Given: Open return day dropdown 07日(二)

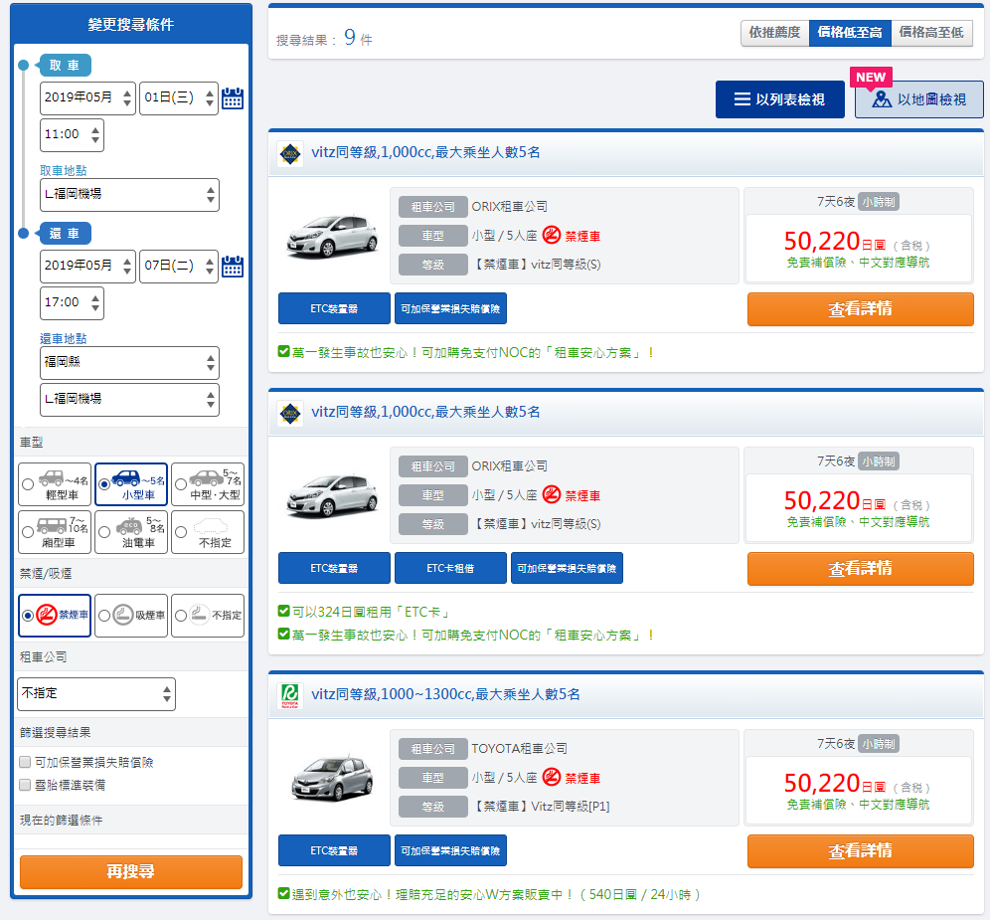Looking at the screenshot, I should [x=179, y=266].
